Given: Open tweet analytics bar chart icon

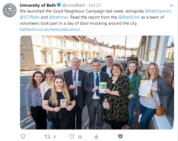Looking at the screenshot, I should pyautogui.click(x=96, y=136).
